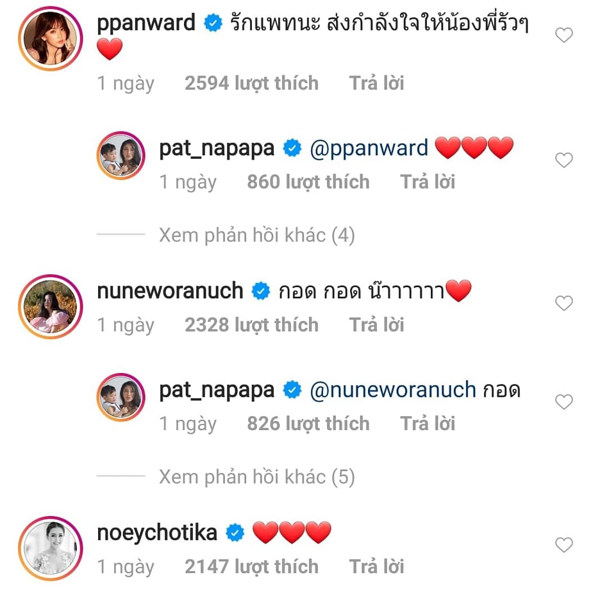Like pat_napapa's reply to @ppanward
Image resolution: width=600 pixels, height=600 pixels.
(563, 160)
